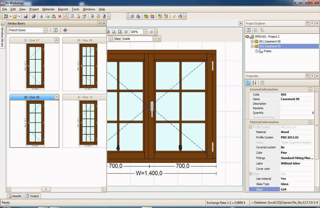Screen dimensions: 320x208
Task: Collapse the Material information section
Action: click(x=310, y=122)
